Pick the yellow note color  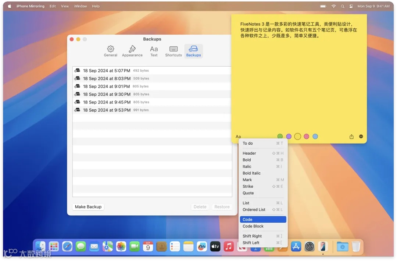[x=297, y=137]
